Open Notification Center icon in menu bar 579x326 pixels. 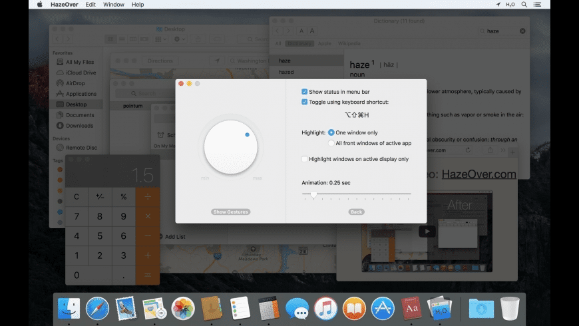tap(537, 5)
